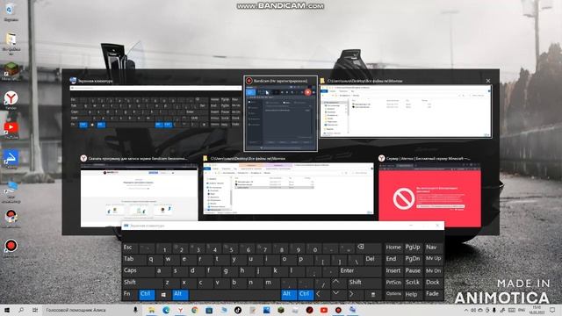Image resolution: width=562 pixels, height=316 pixels.
Task: Tap the Del key
Action: (371, 259)
